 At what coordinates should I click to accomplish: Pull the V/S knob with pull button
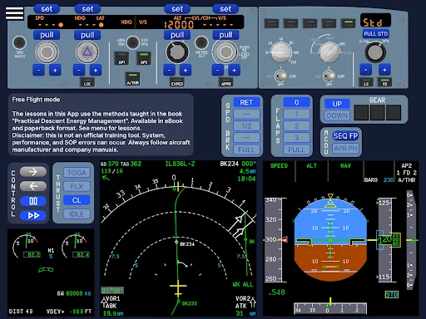(225, 35)
